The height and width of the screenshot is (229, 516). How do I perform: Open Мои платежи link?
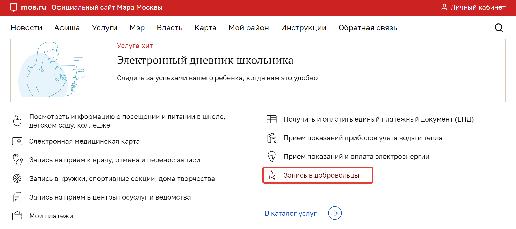pyautogui.click(x=51, y=216)
